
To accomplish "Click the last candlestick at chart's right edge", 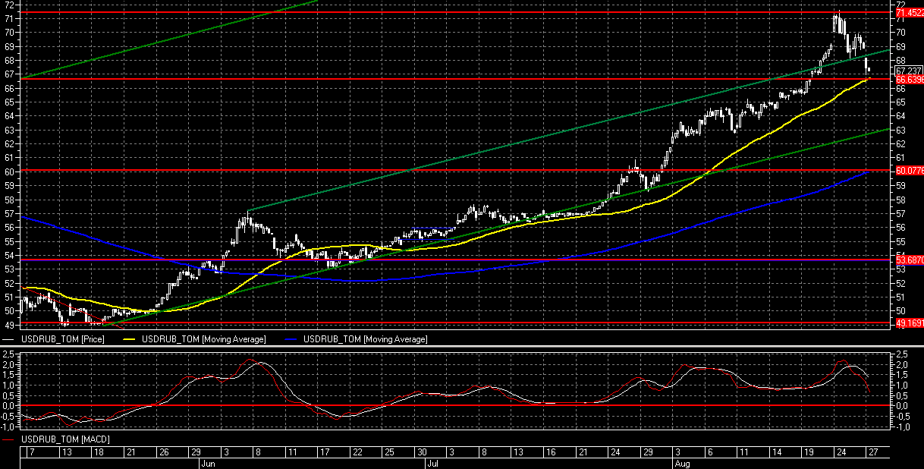I will [868, 70].
